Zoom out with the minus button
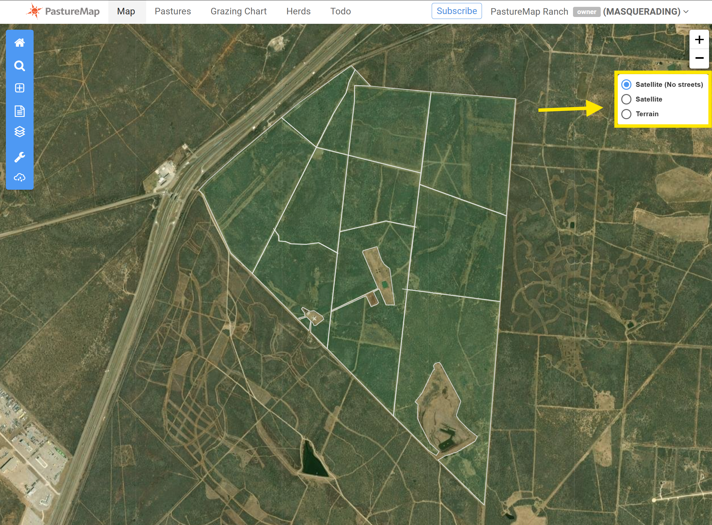This screenshot has height=525, width=712. [x=699, y=58]
